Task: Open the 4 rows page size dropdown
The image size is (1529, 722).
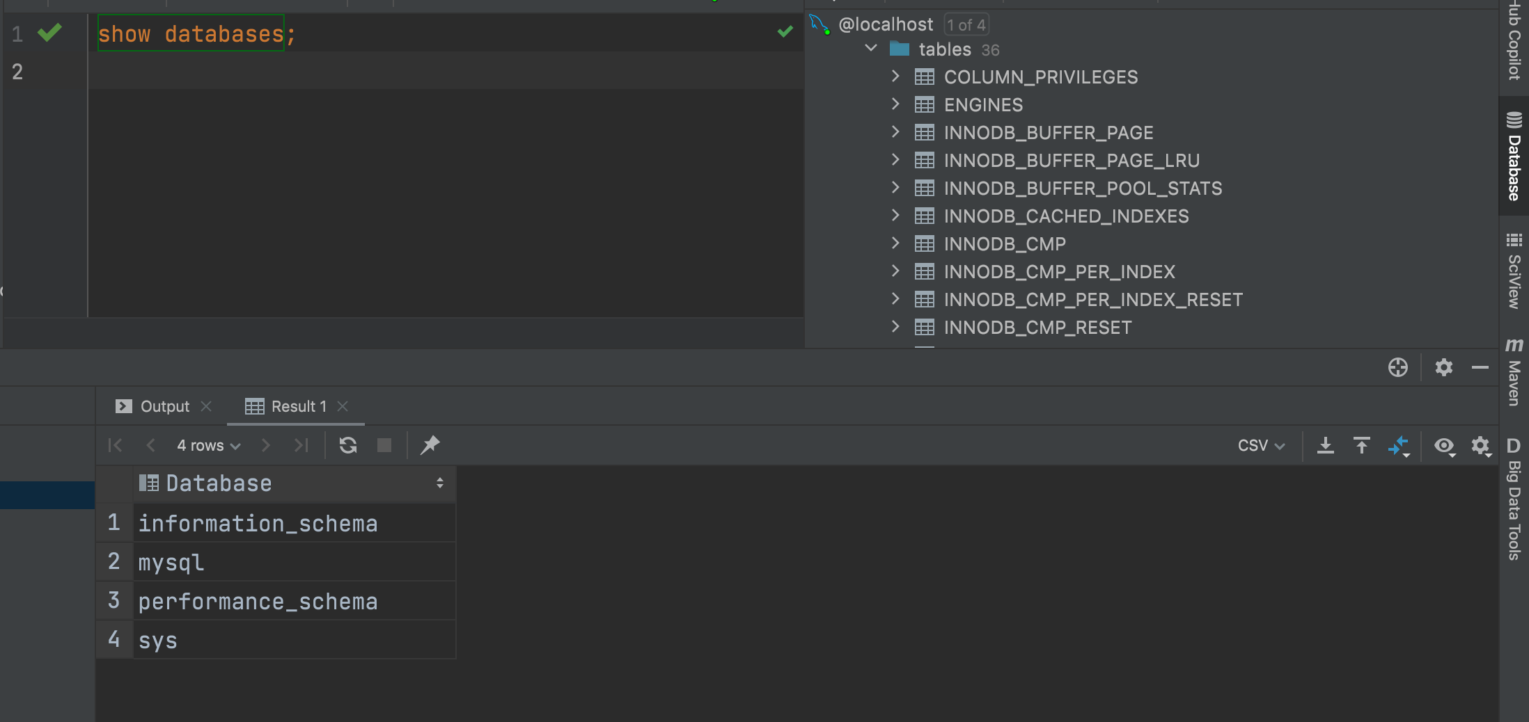Action: tap(208, 445)
